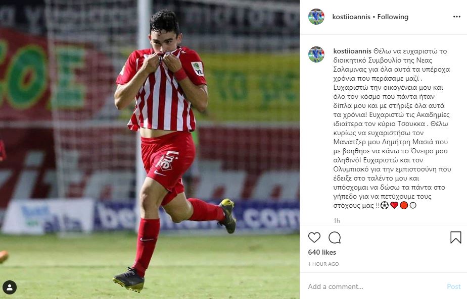Screen dimensions: 467x299
Task: Open the three-dots more options menu
Action: pyautogui.click(x=457, y=17)
